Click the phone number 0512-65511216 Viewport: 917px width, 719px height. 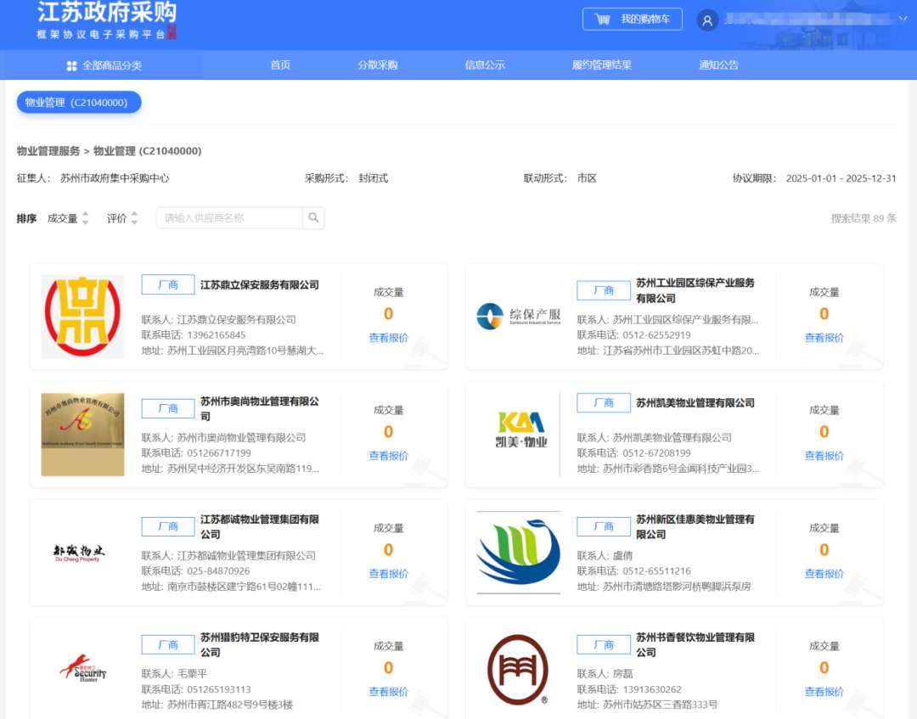tap(656, 571)
